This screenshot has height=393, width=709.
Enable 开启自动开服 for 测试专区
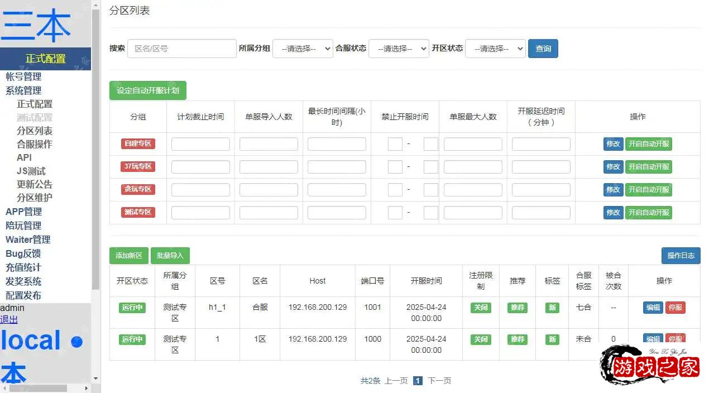[x=648, y=213]
